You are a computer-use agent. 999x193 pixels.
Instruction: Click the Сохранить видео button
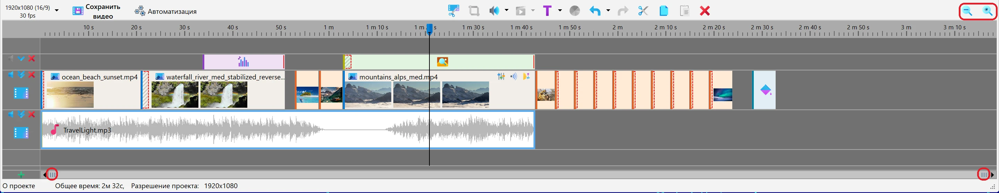96,11
